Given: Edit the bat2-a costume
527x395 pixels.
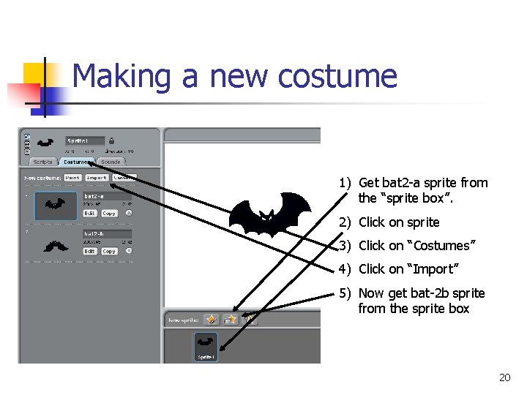Looking at the screenshot, I should pos(90,214).
